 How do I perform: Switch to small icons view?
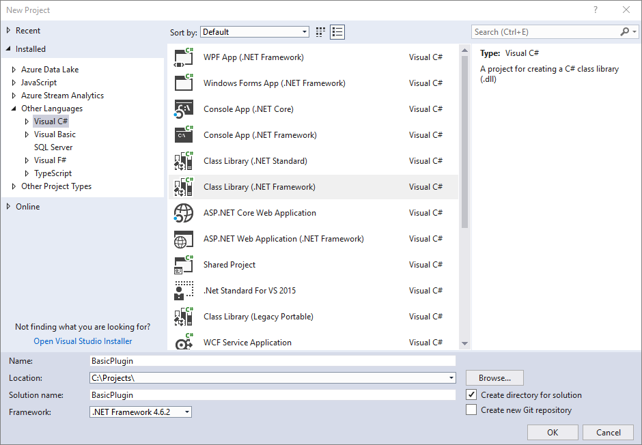pos(320,31)
